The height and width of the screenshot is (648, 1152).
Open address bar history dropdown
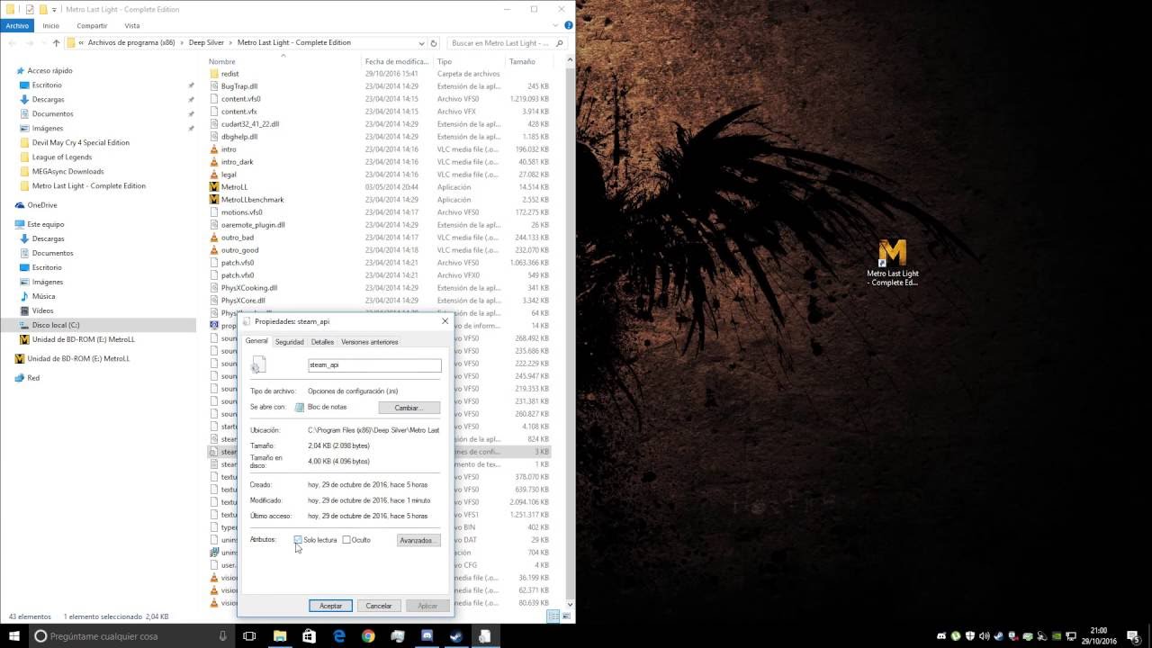tap(421, 43)
